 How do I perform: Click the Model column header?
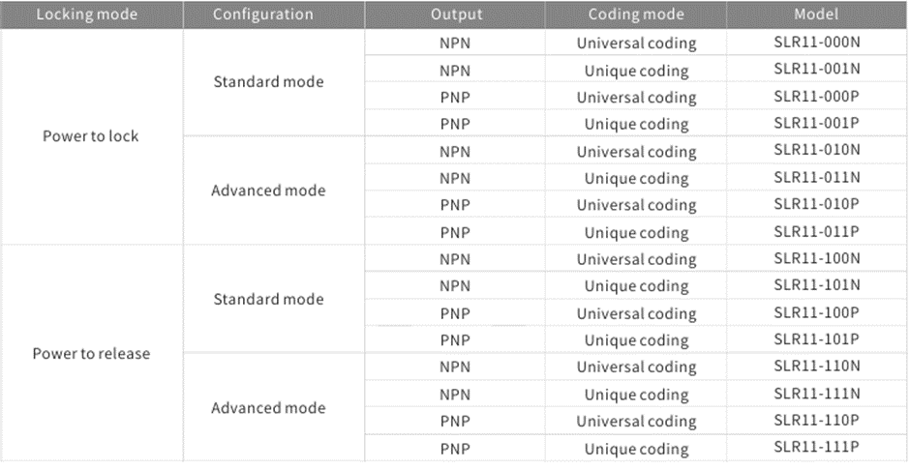point(816,15)
